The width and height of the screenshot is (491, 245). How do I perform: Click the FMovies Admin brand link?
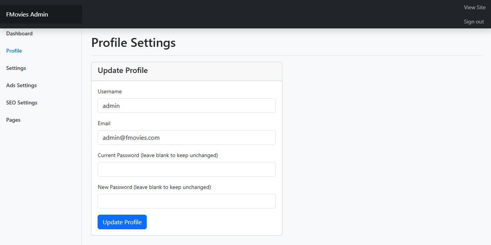(27, 15)
